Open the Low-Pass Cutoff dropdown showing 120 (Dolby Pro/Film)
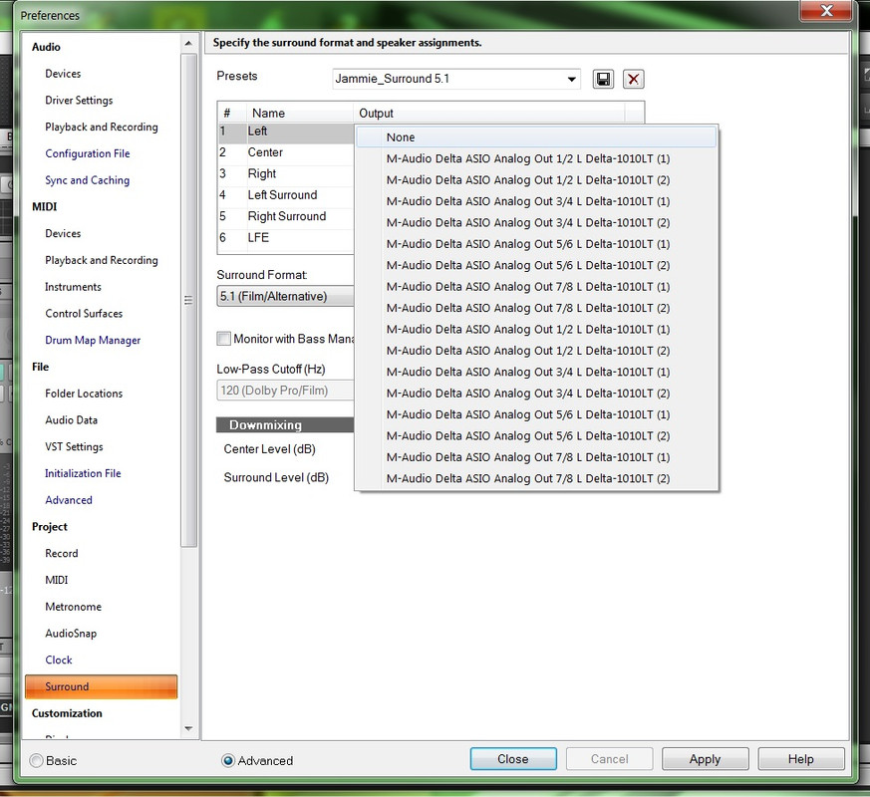Screen dimensions: 870x797 [285, 391]
